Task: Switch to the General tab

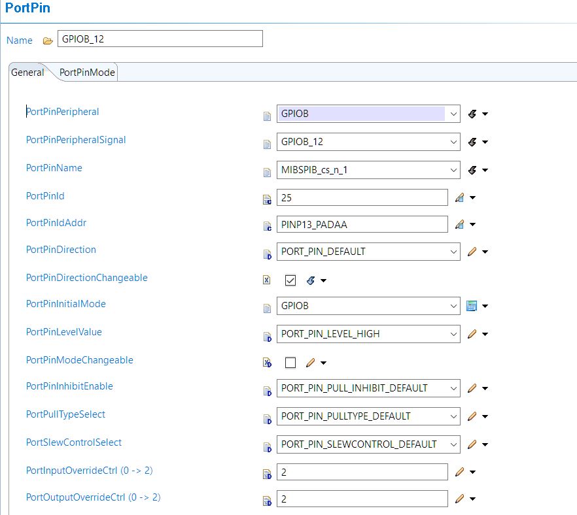Action: [27, 72]
